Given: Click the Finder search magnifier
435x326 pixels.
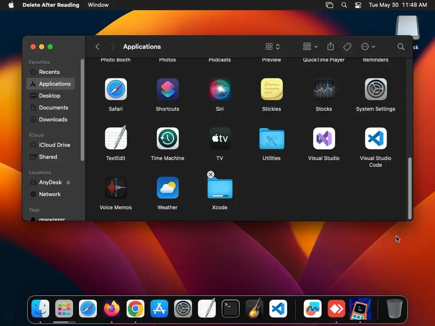Looking at the screenshot, I should pos(401,47).
